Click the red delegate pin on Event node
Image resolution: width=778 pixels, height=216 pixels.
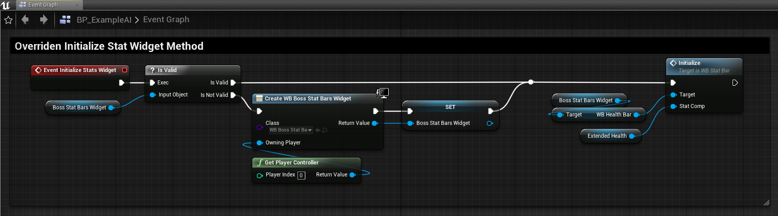pos(125,70)
